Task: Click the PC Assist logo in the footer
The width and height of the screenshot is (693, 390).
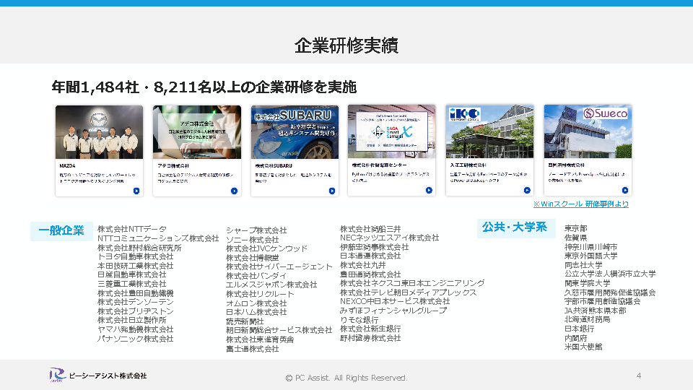Action: click(x=57, y=376)
